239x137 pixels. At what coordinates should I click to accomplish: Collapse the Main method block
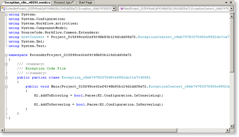[x=6, y=87]
